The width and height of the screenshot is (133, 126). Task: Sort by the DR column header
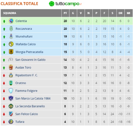[120, 13]
